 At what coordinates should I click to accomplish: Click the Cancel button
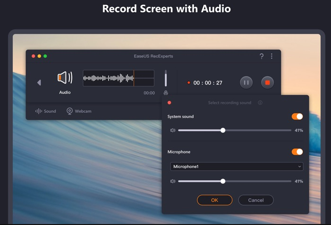(x=256, y=200)
